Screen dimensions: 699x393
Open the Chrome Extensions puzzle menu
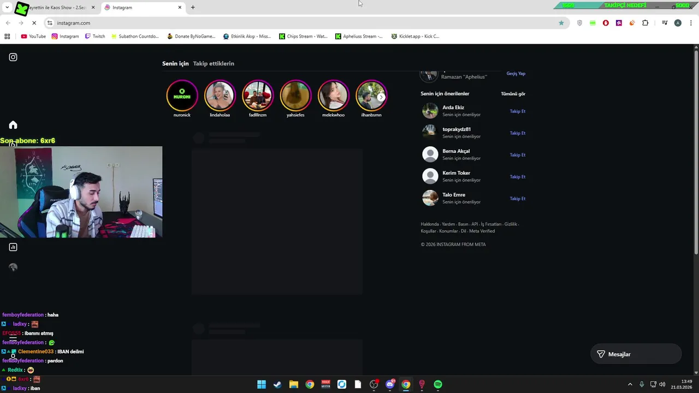tap(645, 23)
